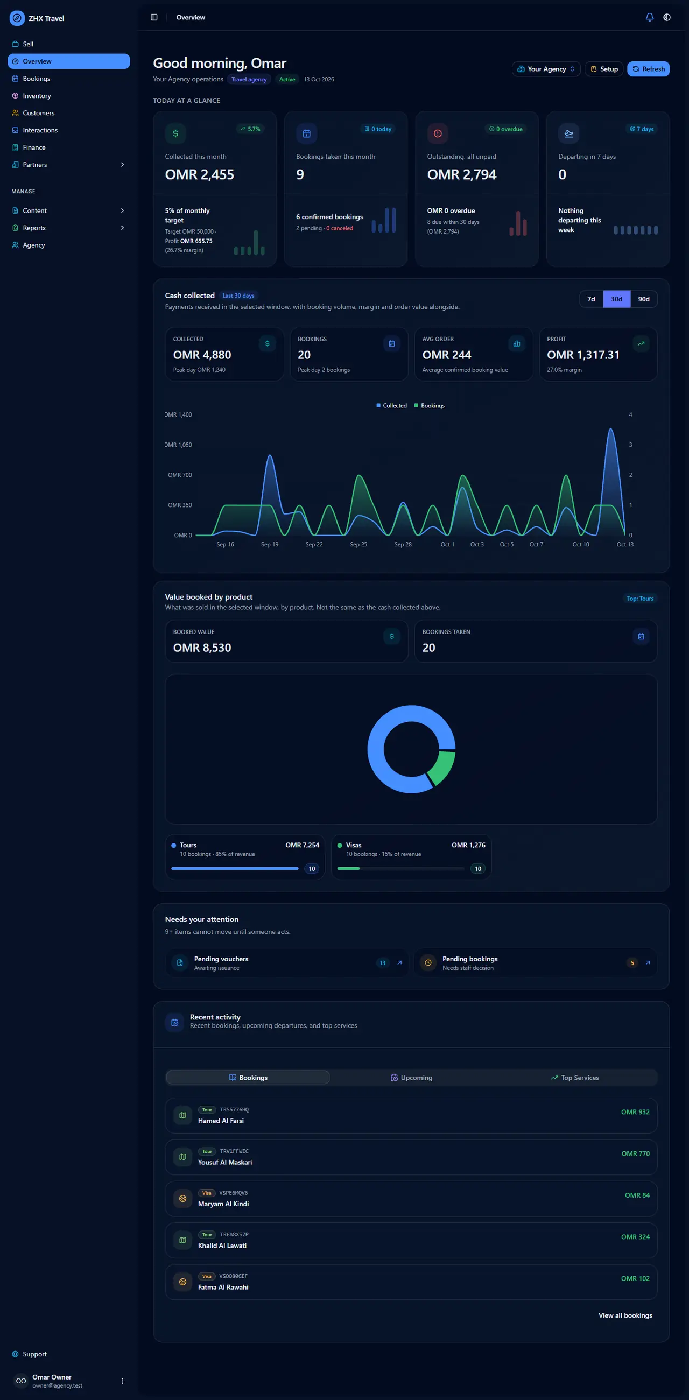Open Pending vouchers with its arrow icon
Screen dimensions: 689x1400
(399, 962)
